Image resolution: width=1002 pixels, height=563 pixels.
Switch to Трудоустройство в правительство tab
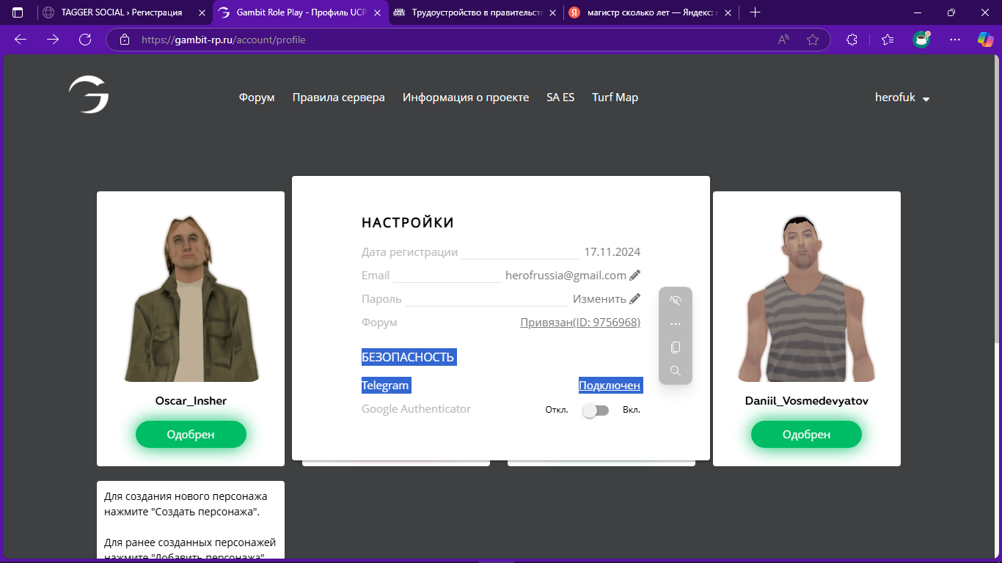[x=475, y=12]
